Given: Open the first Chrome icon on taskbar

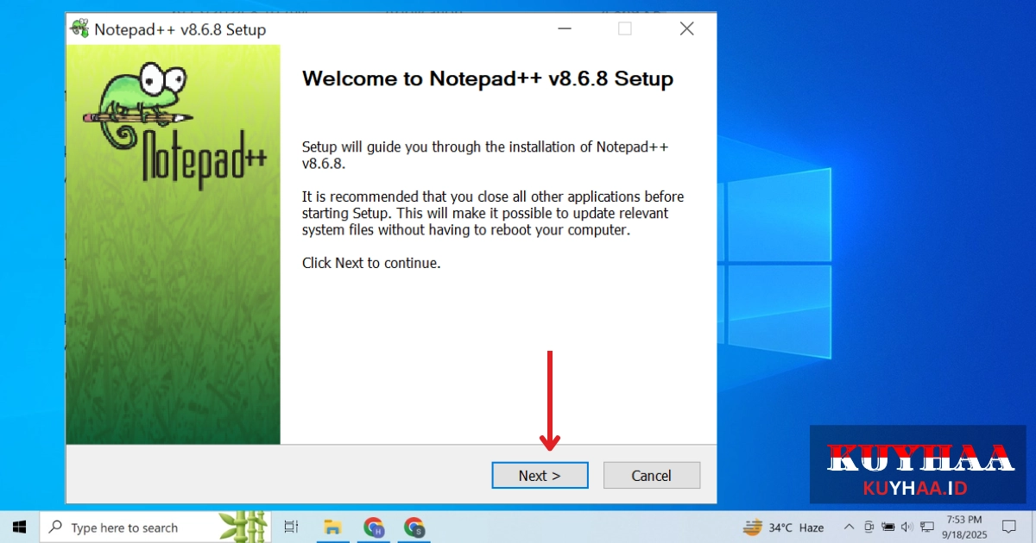Looking at the screenshot, I should click(373, 527).
